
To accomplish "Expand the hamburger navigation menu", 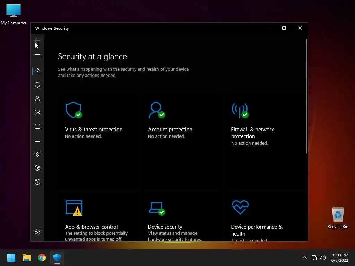I will pyautogui.click(x=37, y=55).
